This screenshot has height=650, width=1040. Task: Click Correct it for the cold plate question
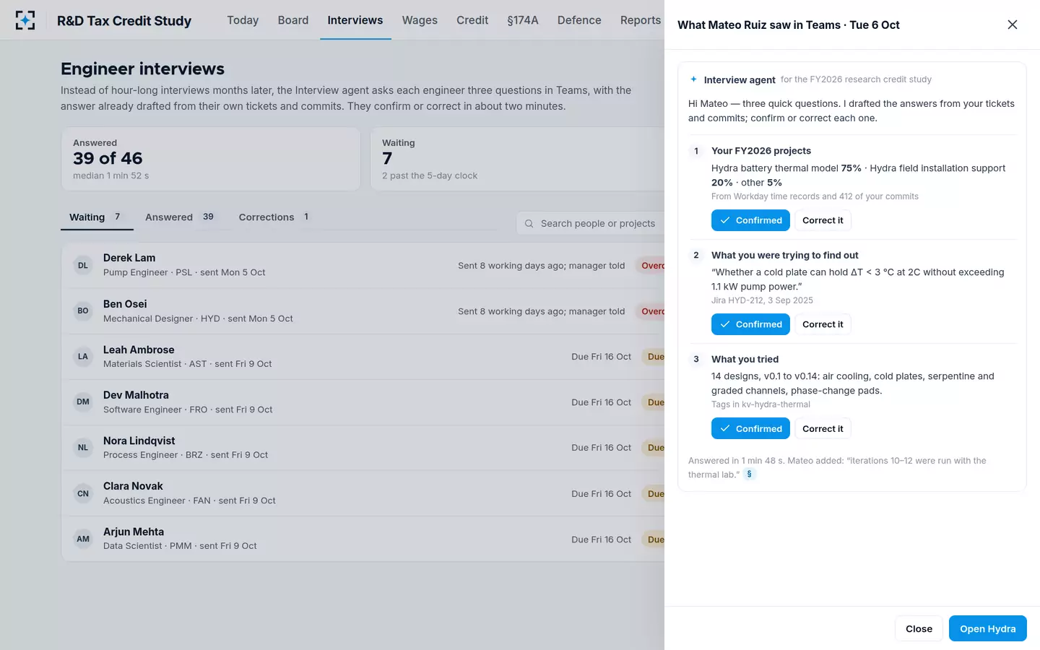coord(823,324)
